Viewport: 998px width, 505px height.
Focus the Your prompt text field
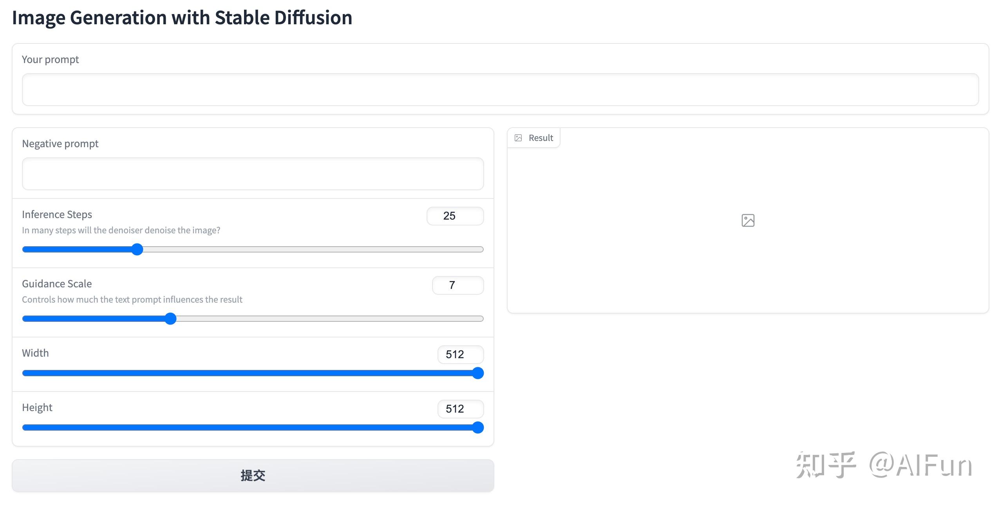click(x=500, y=90)
